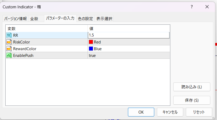
Task: Click the RR variable type icon
Action: tap(9, 35)
